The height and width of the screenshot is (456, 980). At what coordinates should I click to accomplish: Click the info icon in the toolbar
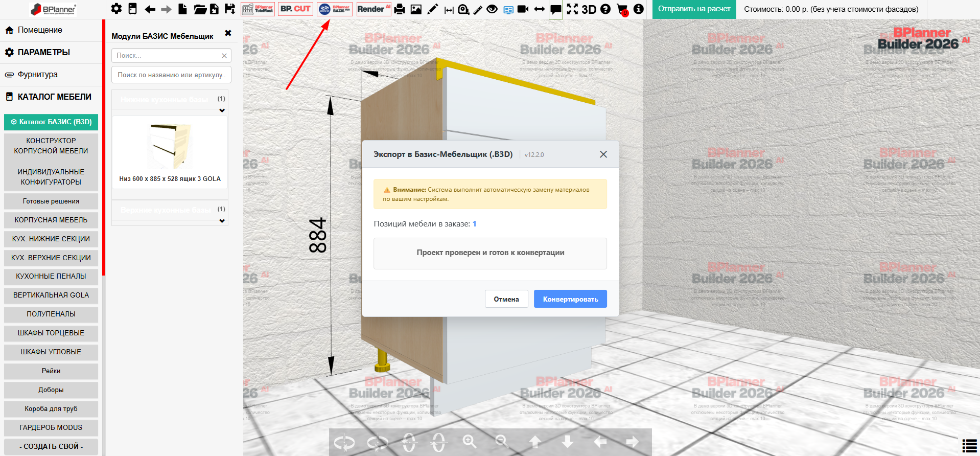[639, 9]
